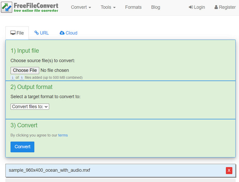Click the sample_960x400_ocean_with_audio.mxf file name
Viewport: 239px width, 182px height.
(x=50, y=170)
